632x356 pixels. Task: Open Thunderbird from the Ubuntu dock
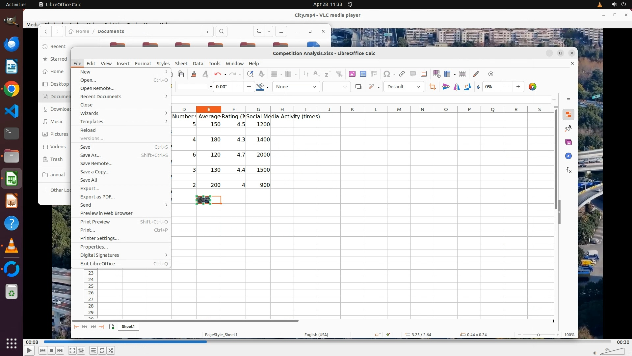(12, 44)
